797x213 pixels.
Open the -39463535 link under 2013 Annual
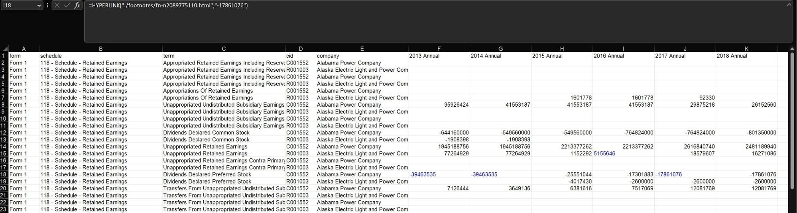(423, 174)
